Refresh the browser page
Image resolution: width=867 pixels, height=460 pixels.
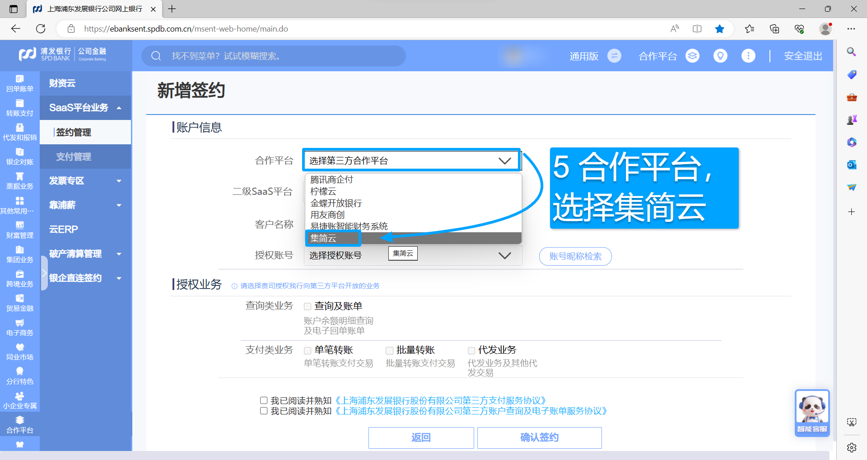[41, 29]
